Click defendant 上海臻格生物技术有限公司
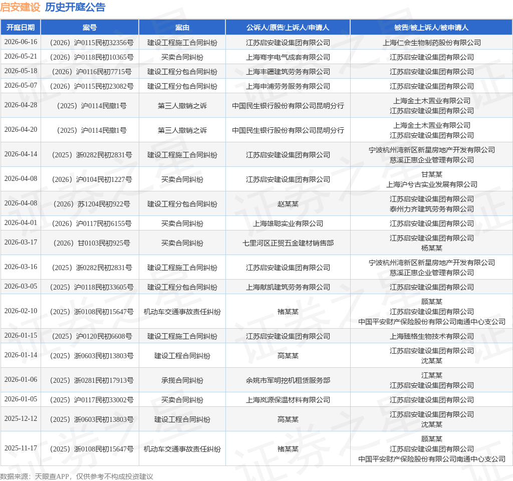This screenshot has width=513, height=481. click(x=432, y=336)
